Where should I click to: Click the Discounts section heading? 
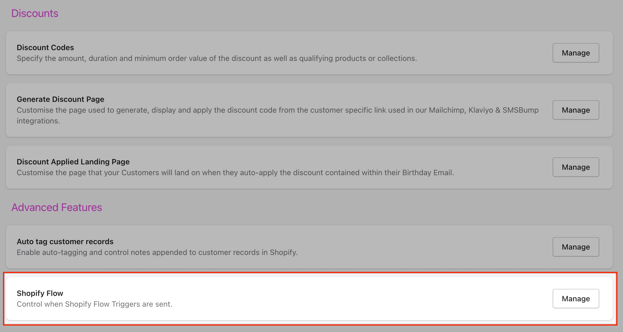click(x=35, y=13)
